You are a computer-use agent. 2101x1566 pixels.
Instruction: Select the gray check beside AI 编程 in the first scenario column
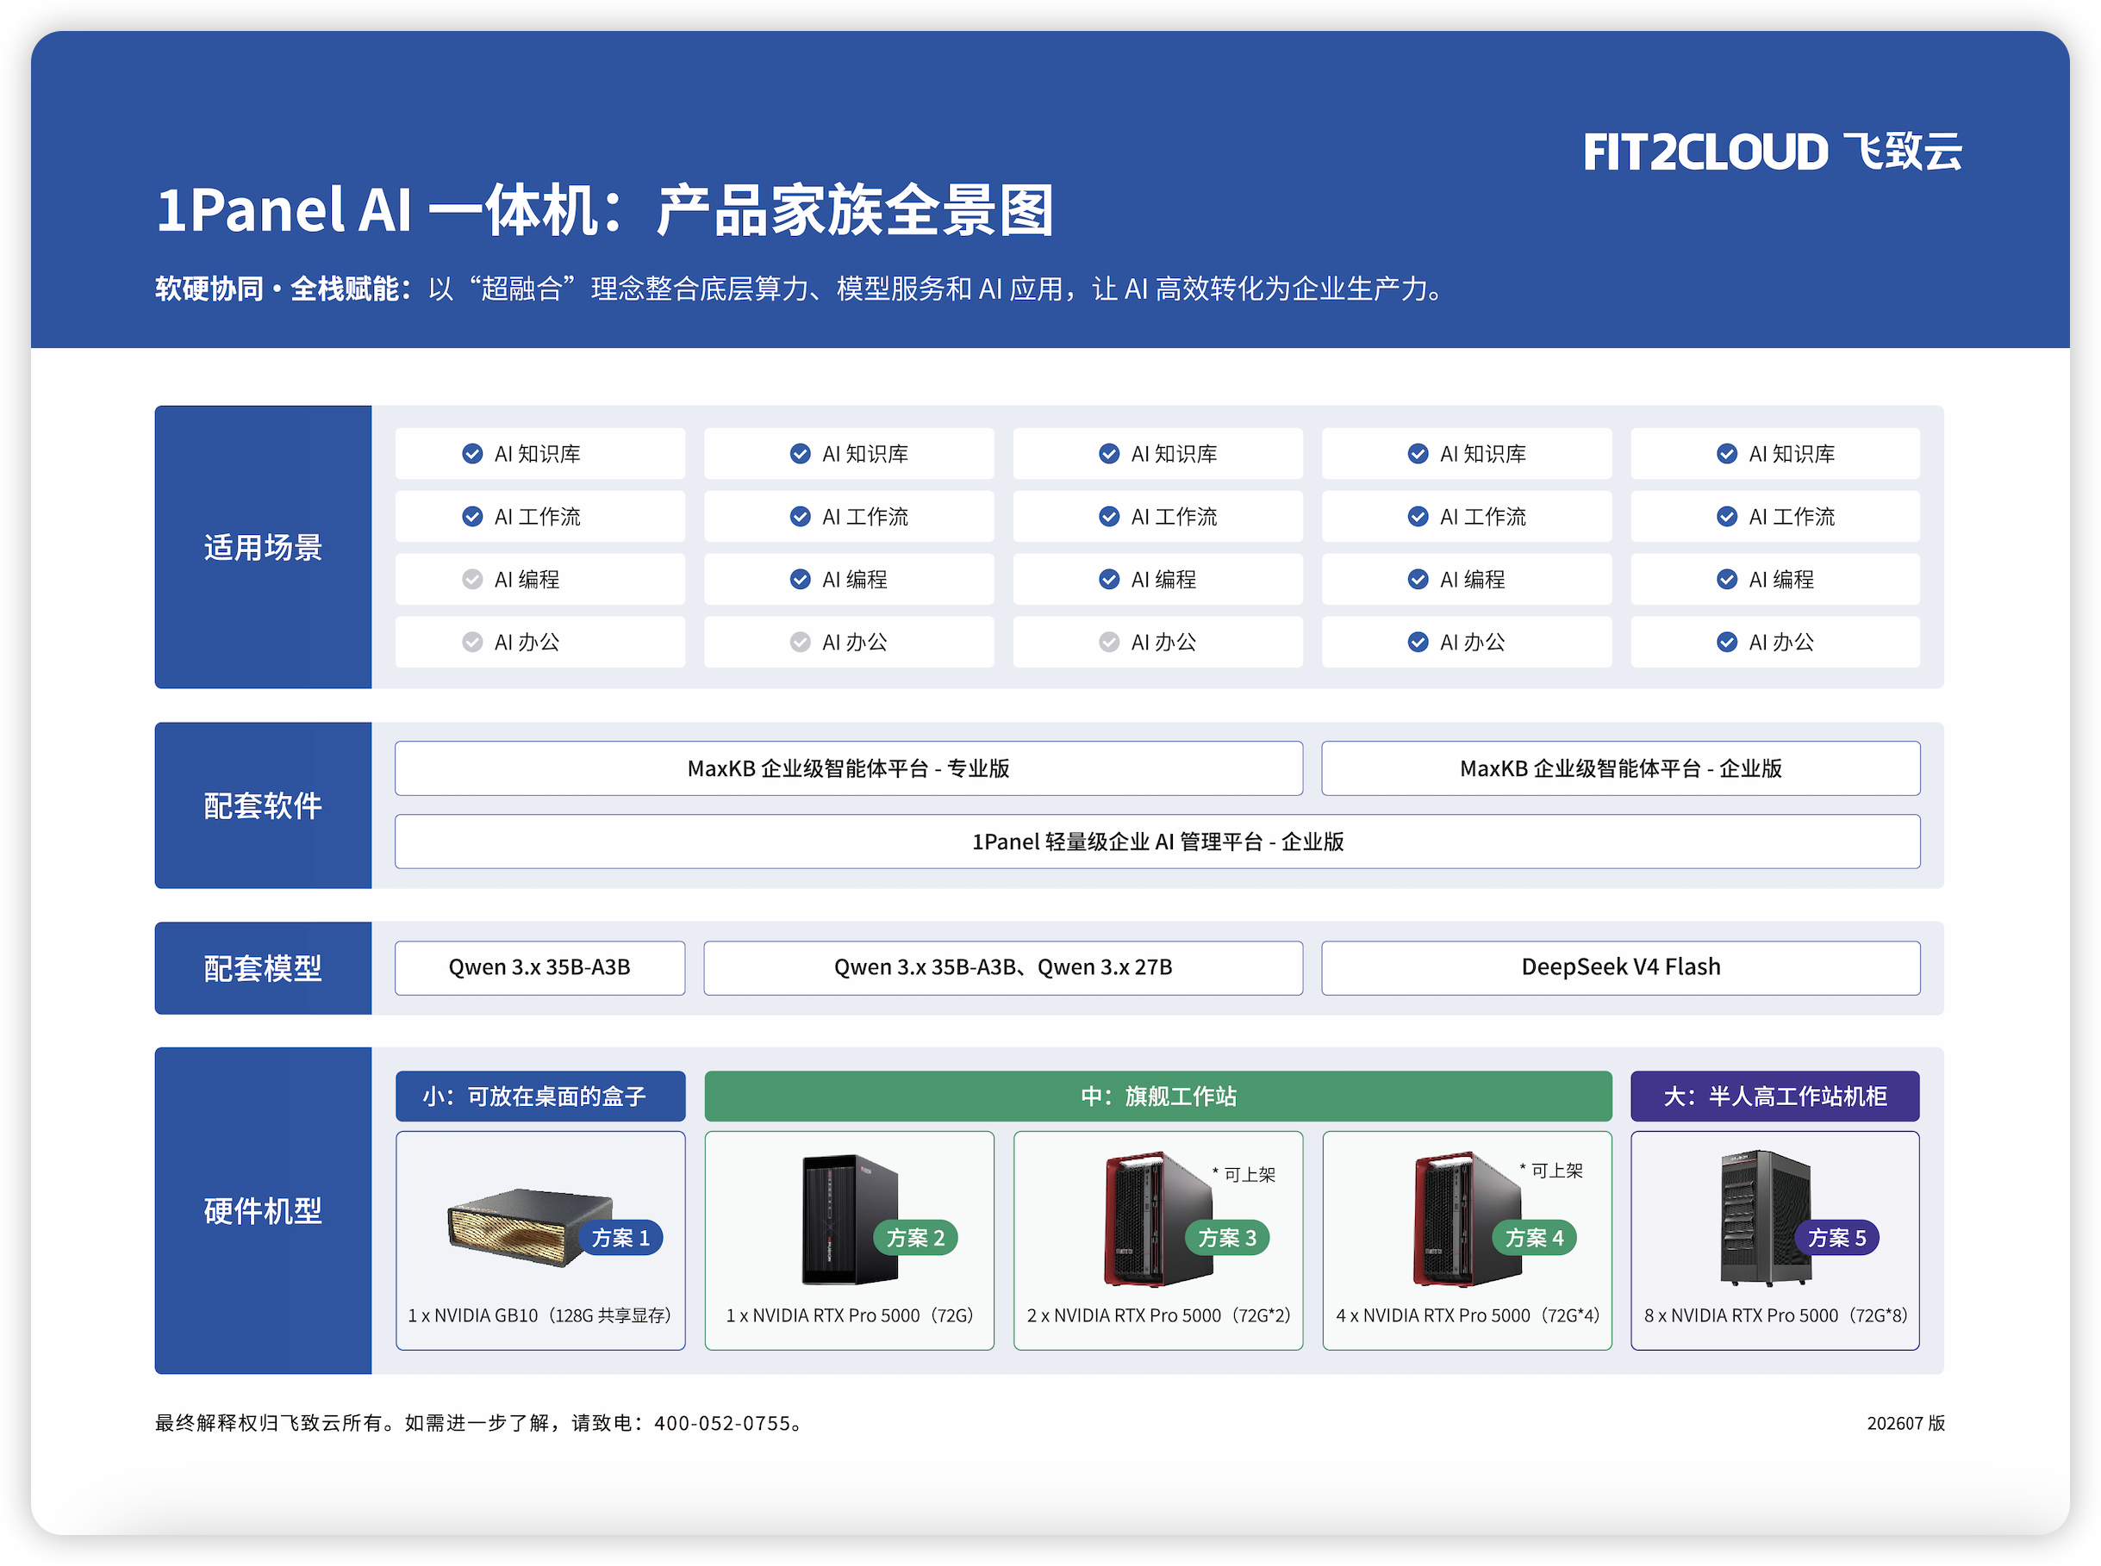(x=472, y=579)
